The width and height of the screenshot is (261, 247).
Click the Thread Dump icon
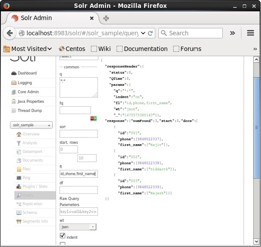point(14,111)
